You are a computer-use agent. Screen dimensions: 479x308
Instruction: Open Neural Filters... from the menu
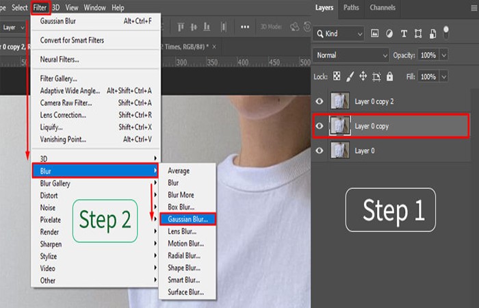(x=60, y=60)
